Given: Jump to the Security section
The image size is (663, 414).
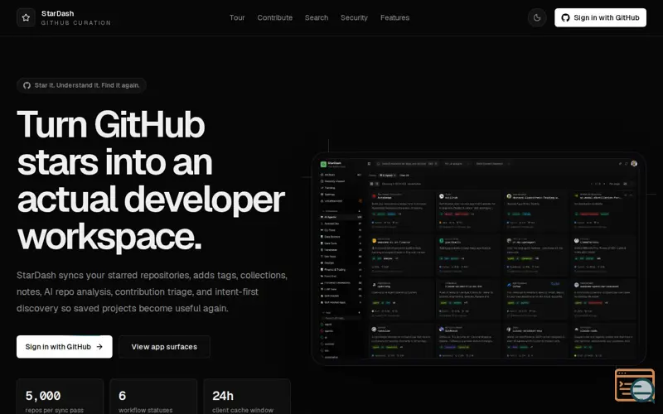Looking at the screenshot, I should click(x=355, y=17).
